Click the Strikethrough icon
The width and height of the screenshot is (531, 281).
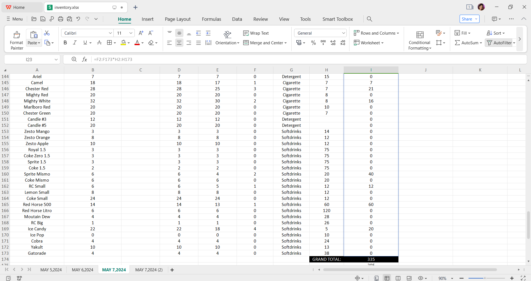tap(99, 43)
